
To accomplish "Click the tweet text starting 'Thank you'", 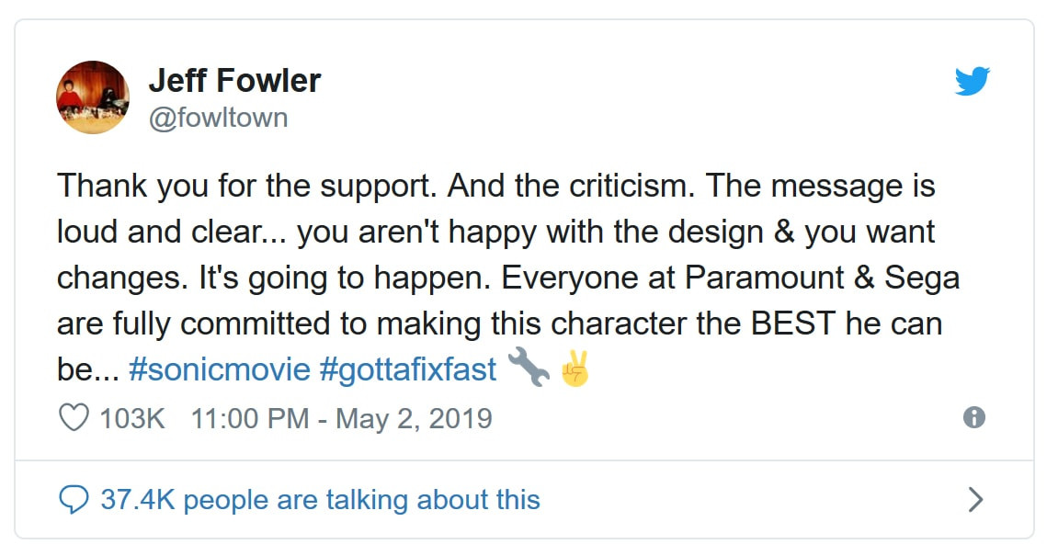I will 508,278.
